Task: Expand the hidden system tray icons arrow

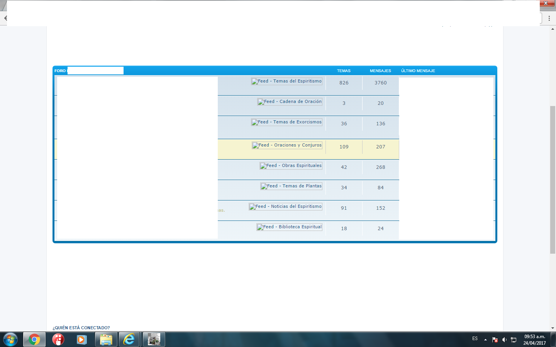Action: point(485,340)
